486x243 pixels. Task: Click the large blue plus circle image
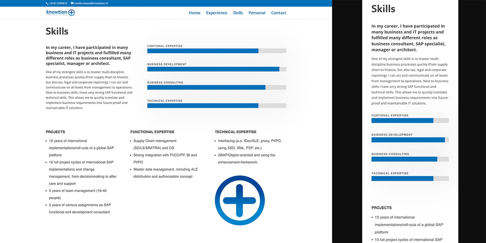coord(240,200)
